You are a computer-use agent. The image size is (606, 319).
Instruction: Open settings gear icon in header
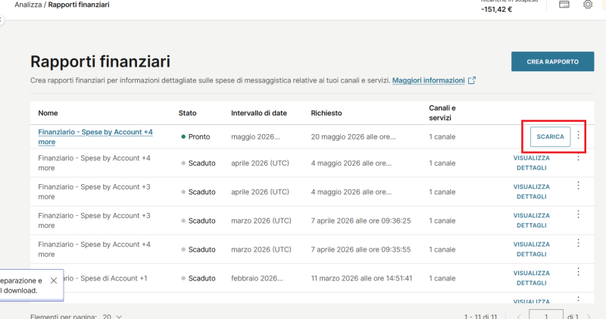click(x=588, y=5)
